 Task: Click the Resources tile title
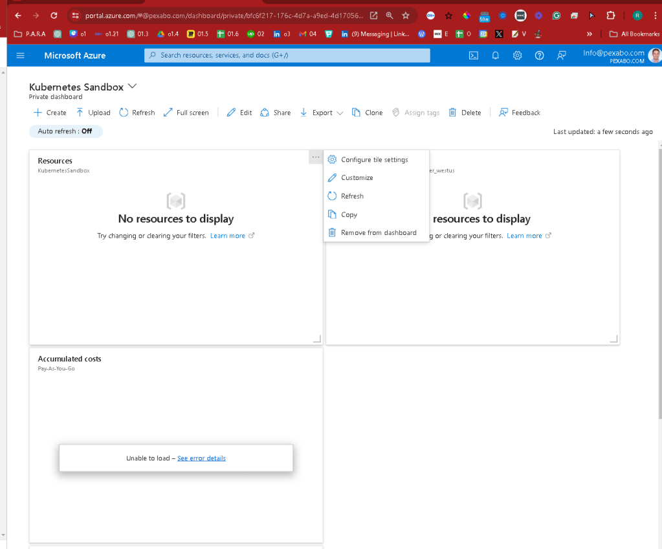pyautogui.click(x=55, y=161)
